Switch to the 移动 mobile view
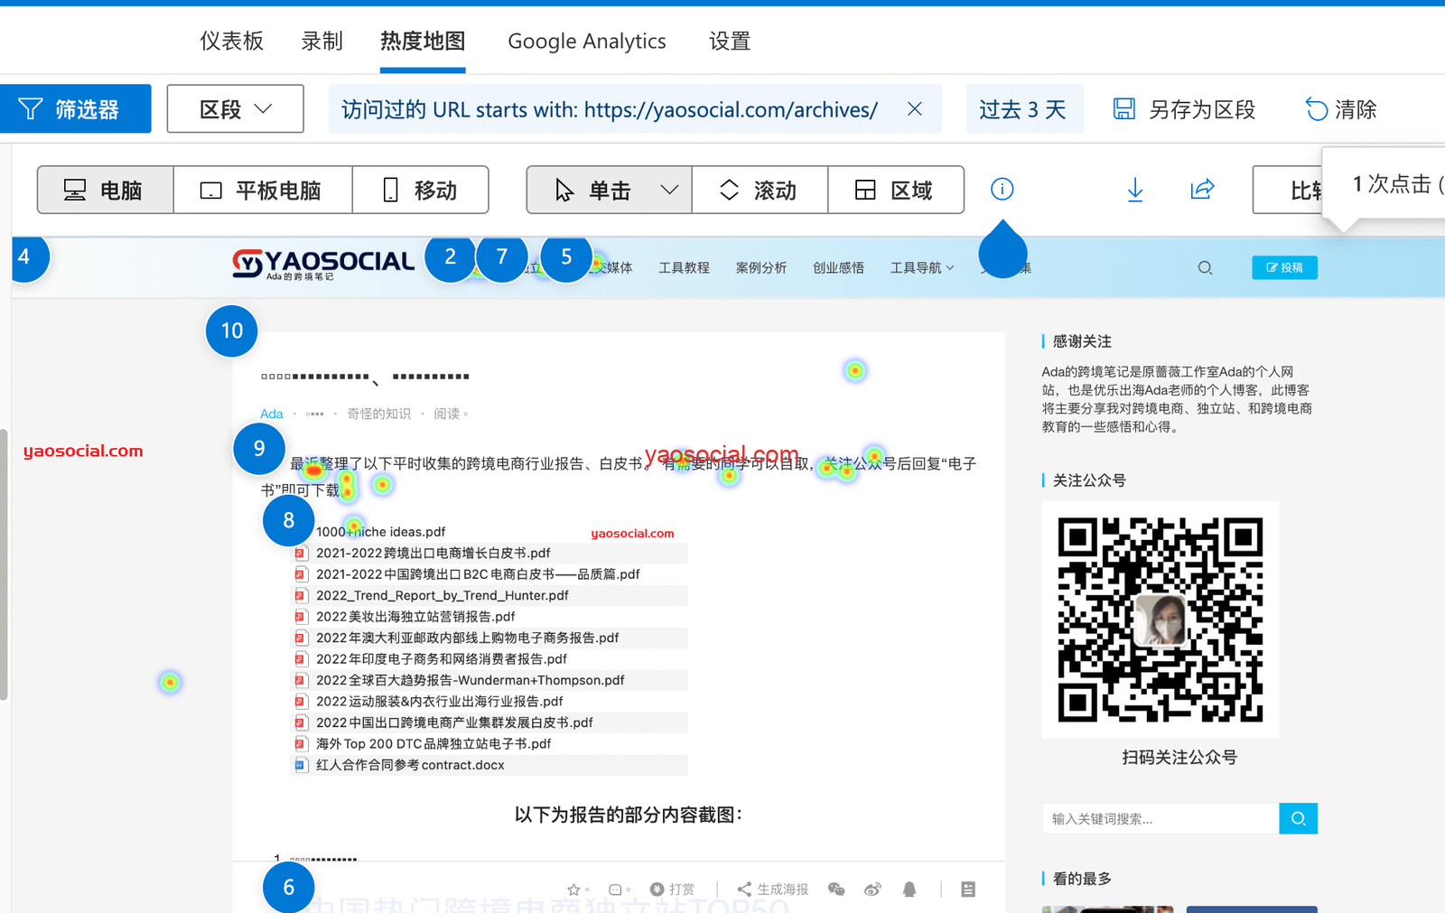1445x913 pixels. (x=420, y=190)
